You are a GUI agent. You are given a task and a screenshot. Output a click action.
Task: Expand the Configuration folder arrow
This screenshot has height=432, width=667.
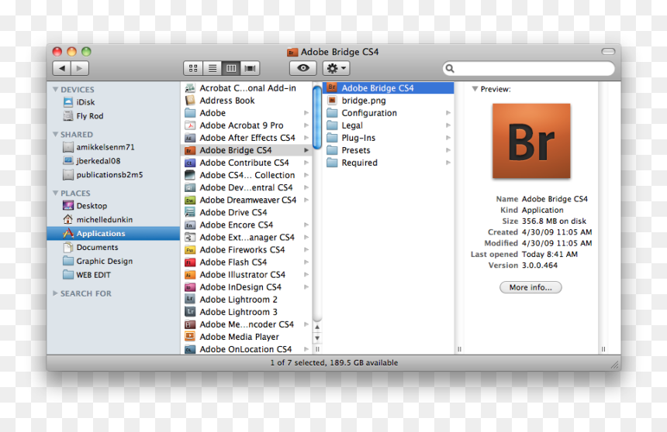click(x=448, y=112)
